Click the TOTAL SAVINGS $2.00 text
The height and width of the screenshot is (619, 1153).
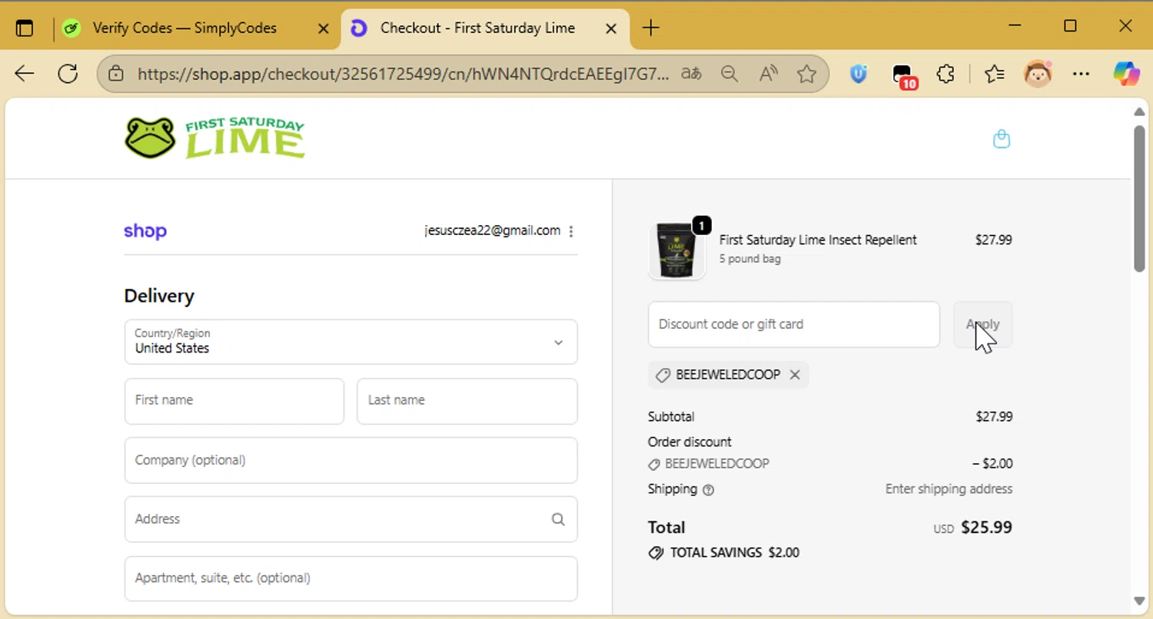(735, 553)
